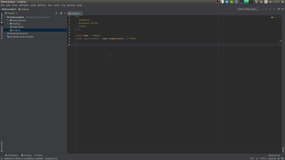This screenshot has height=160, width=285.
Task: Open the Tools menu
Action: coord(57,5)
